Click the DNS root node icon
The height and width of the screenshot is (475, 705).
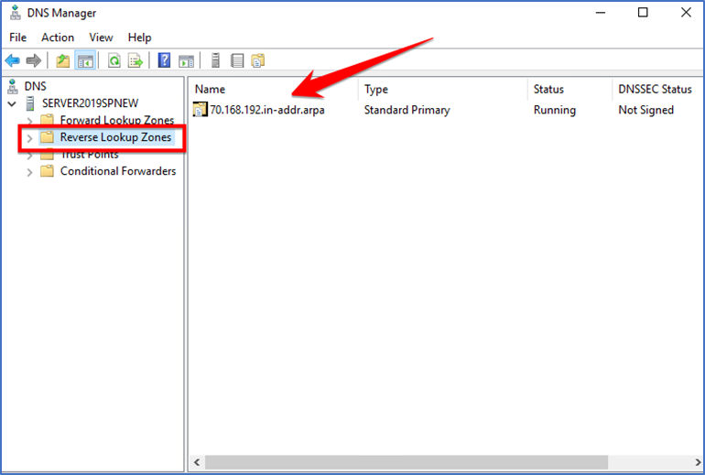[13, 86]
